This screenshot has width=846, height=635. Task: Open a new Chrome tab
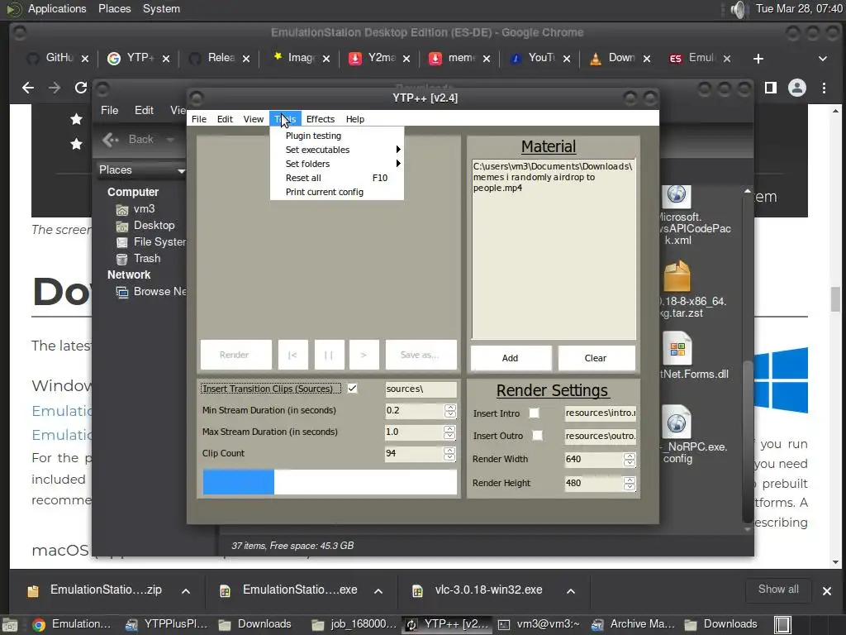point(758,59)
